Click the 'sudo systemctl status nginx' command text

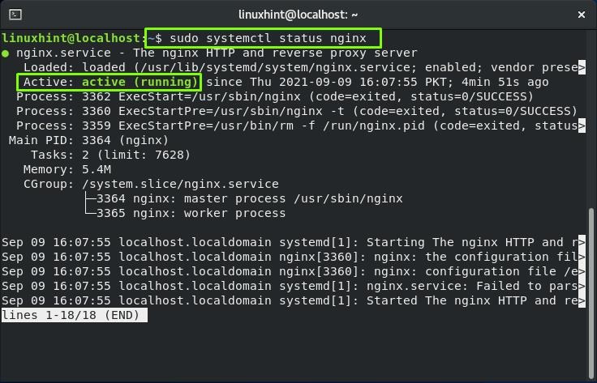click(x=268, y=38)
